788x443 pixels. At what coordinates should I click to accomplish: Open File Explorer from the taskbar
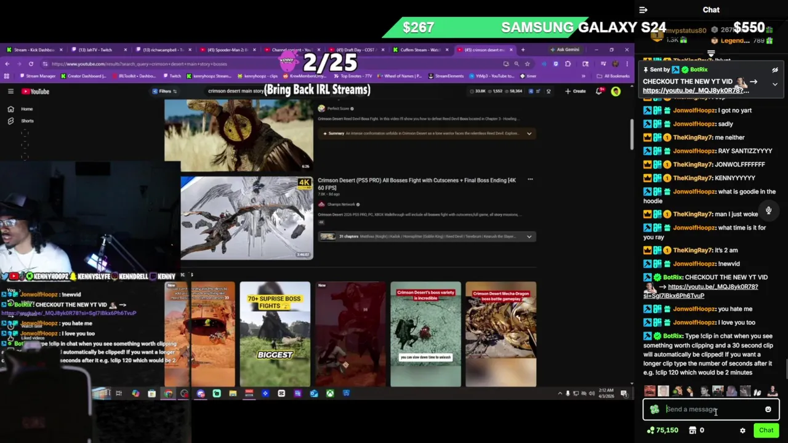[233, 394]
